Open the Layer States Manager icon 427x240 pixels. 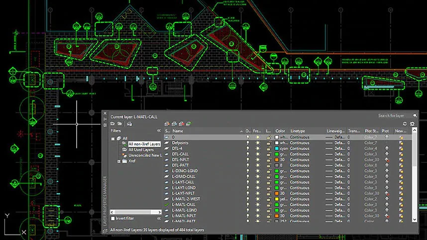129,123
